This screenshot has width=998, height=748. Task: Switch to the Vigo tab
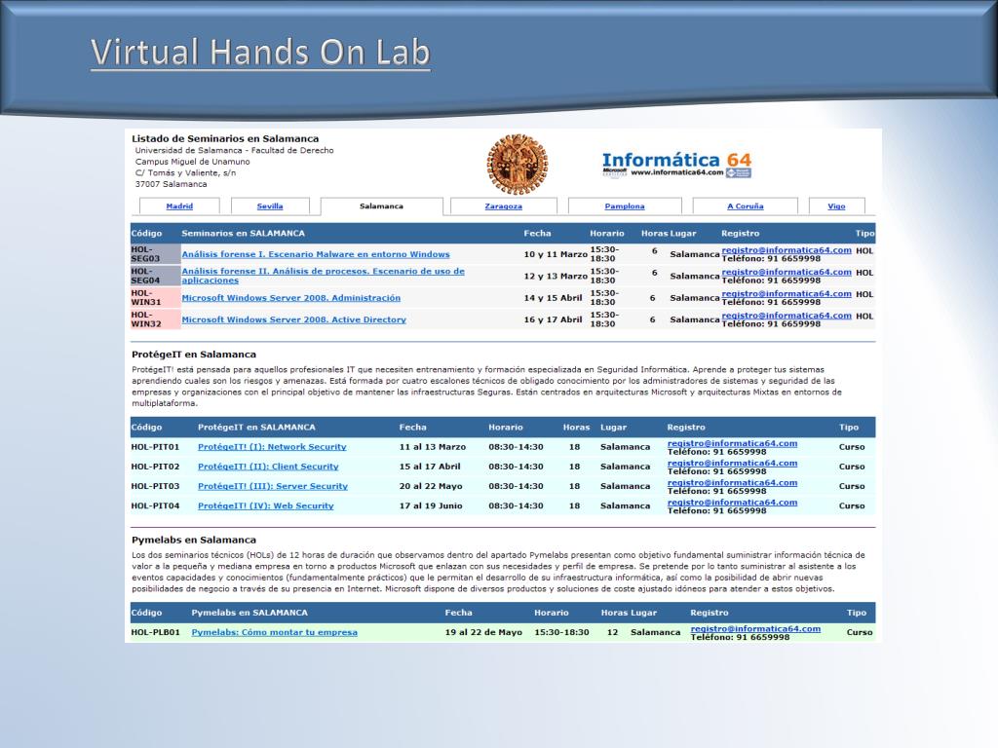[836, 206]
